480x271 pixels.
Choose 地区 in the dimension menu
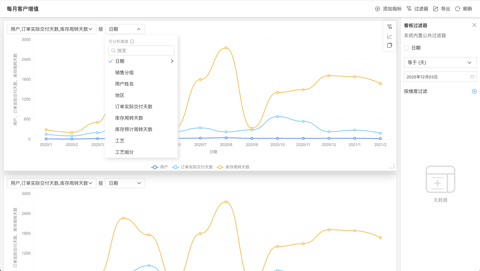[120, 95]
